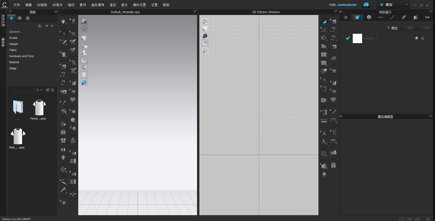Open the 文件 menu
This screenshot has height=221, width=435.
(x=17, y=5)
